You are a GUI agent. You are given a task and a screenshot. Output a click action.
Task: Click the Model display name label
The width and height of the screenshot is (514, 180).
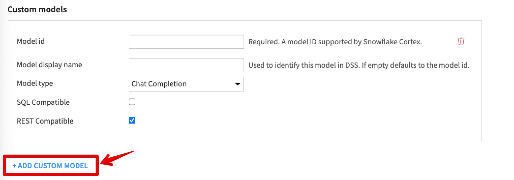pos(49,65)
